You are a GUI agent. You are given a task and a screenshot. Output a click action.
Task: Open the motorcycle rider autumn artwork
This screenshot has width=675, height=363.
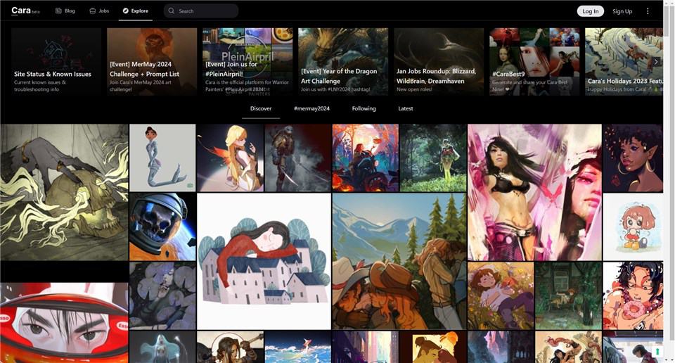366,158
